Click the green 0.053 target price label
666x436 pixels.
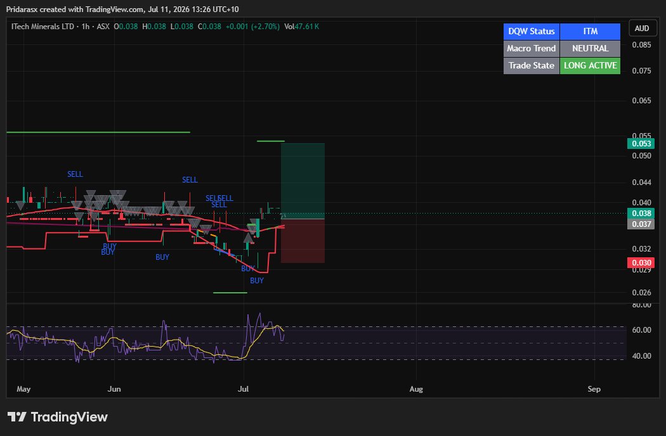coord(641,143)
